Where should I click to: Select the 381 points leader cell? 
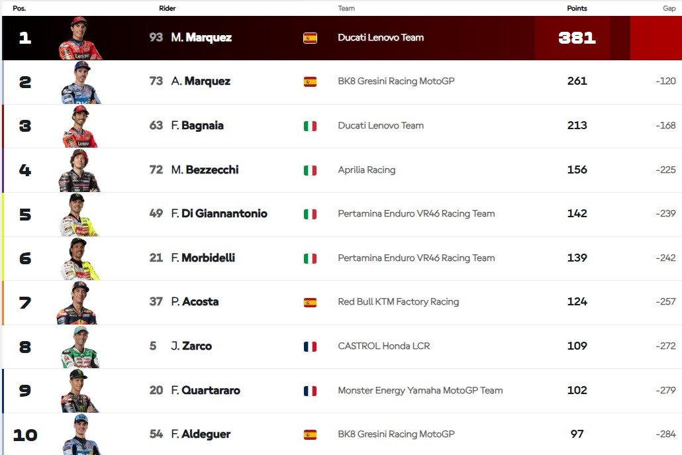pyautogui.click(x=577, y=38)
